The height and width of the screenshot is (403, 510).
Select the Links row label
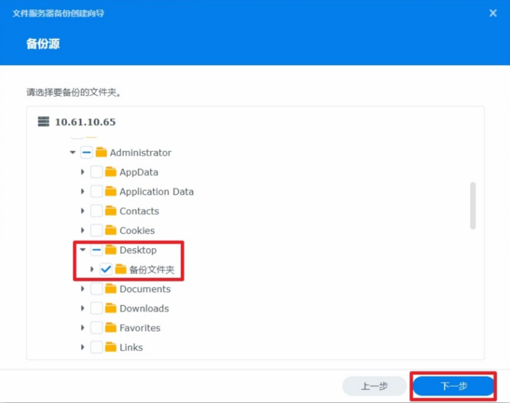click(x=131, y=348)
